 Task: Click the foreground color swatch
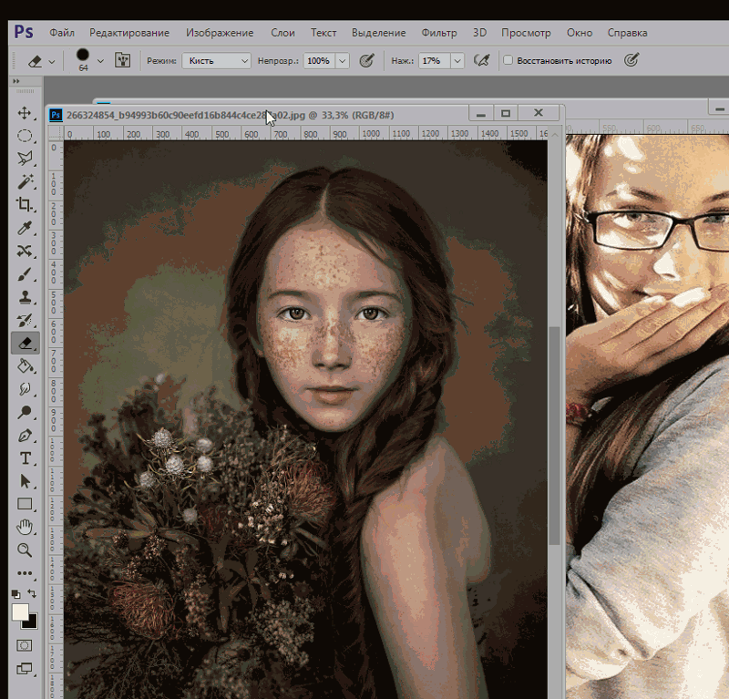click(19, 612)
